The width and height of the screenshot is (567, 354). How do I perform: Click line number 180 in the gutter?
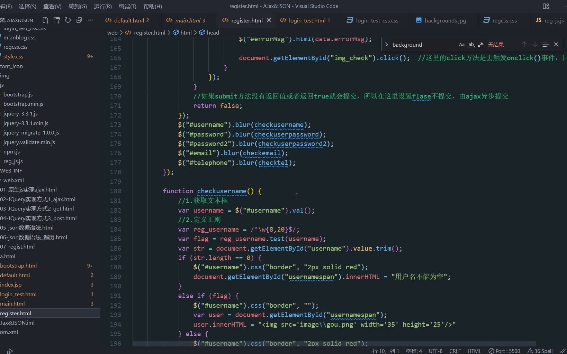tap(115, 191)
